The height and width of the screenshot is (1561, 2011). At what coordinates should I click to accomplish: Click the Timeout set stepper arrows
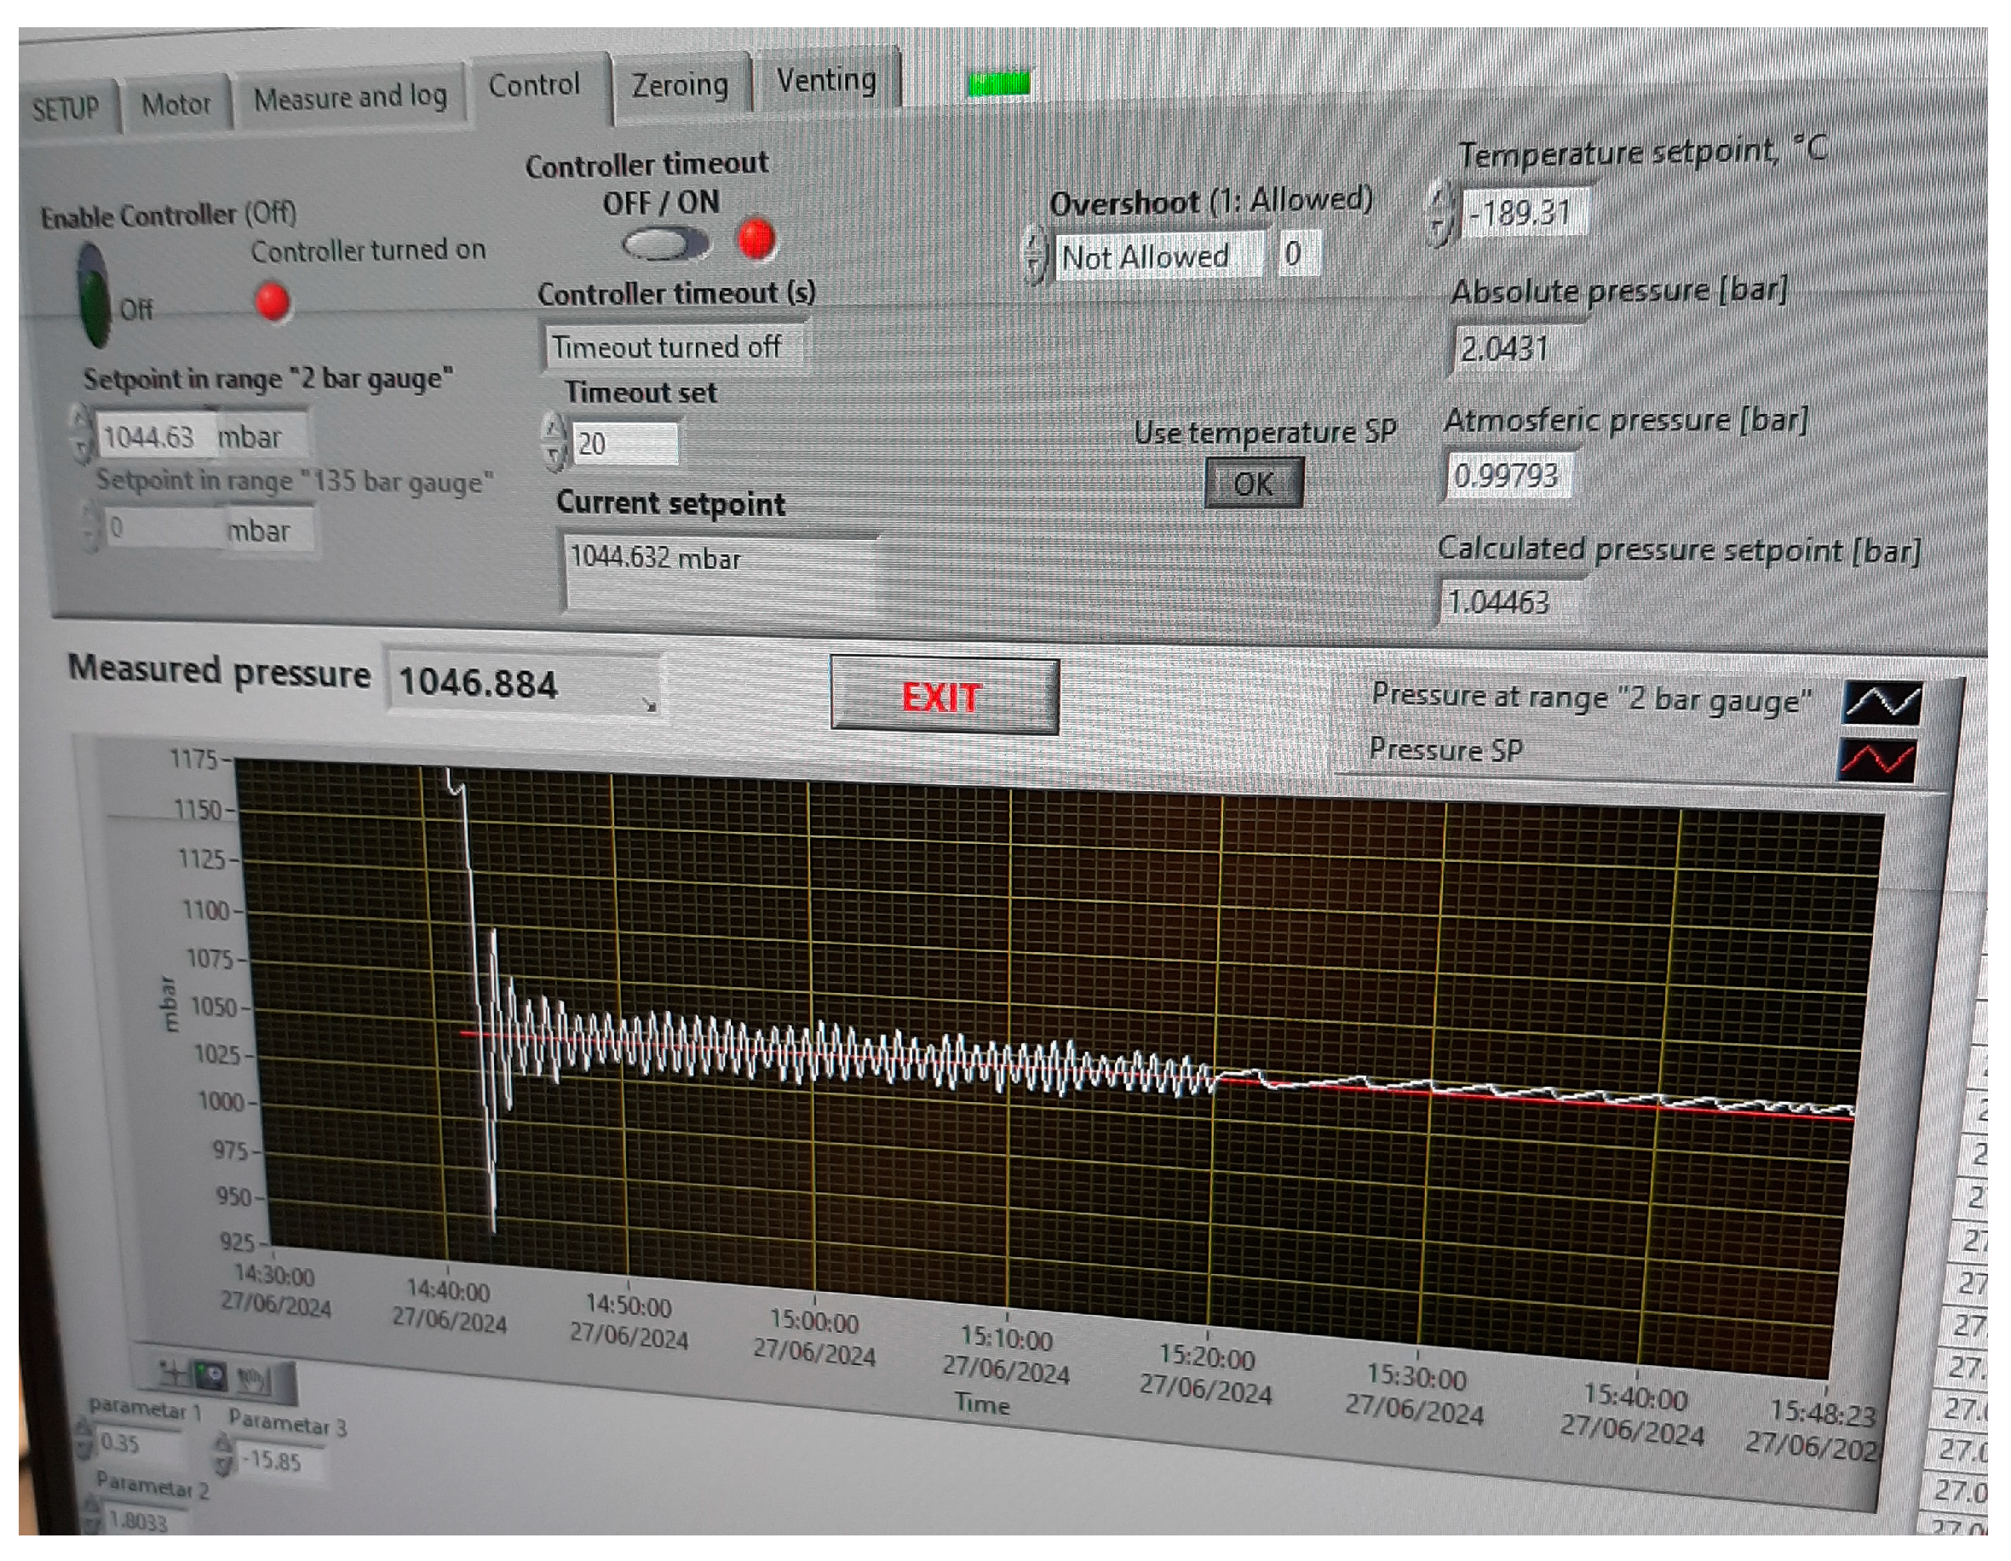point(553,442)
